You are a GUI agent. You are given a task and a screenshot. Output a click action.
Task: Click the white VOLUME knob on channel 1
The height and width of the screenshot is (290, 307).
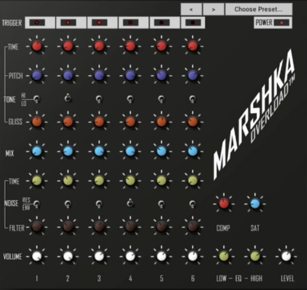(37, 256)
